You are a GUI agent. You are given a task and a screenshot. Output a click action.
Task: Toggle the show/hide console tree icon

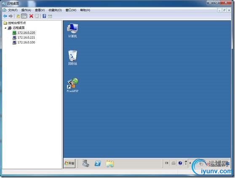tap(24, 16)
